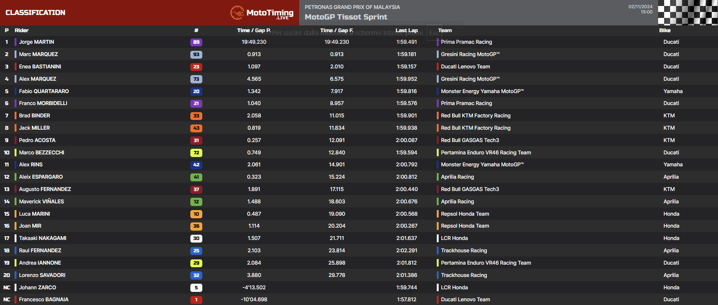Click Red Bull GASGAS Tech3 in Acosta's row
This screenshot has width=718, height=305.
pos(470,140)
